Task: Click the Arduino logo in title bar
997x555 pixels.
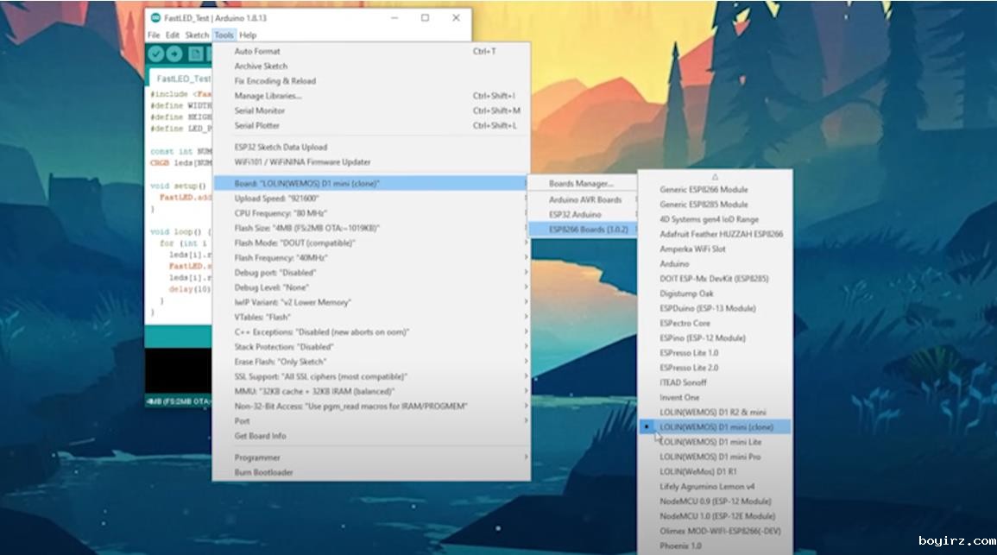Action: 155,18
